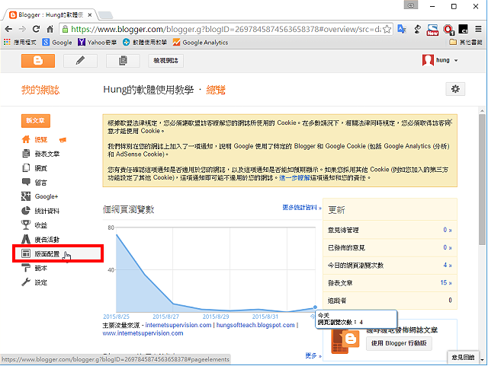Open the Yahoo奇摩 bookmark

coord(97,43)
